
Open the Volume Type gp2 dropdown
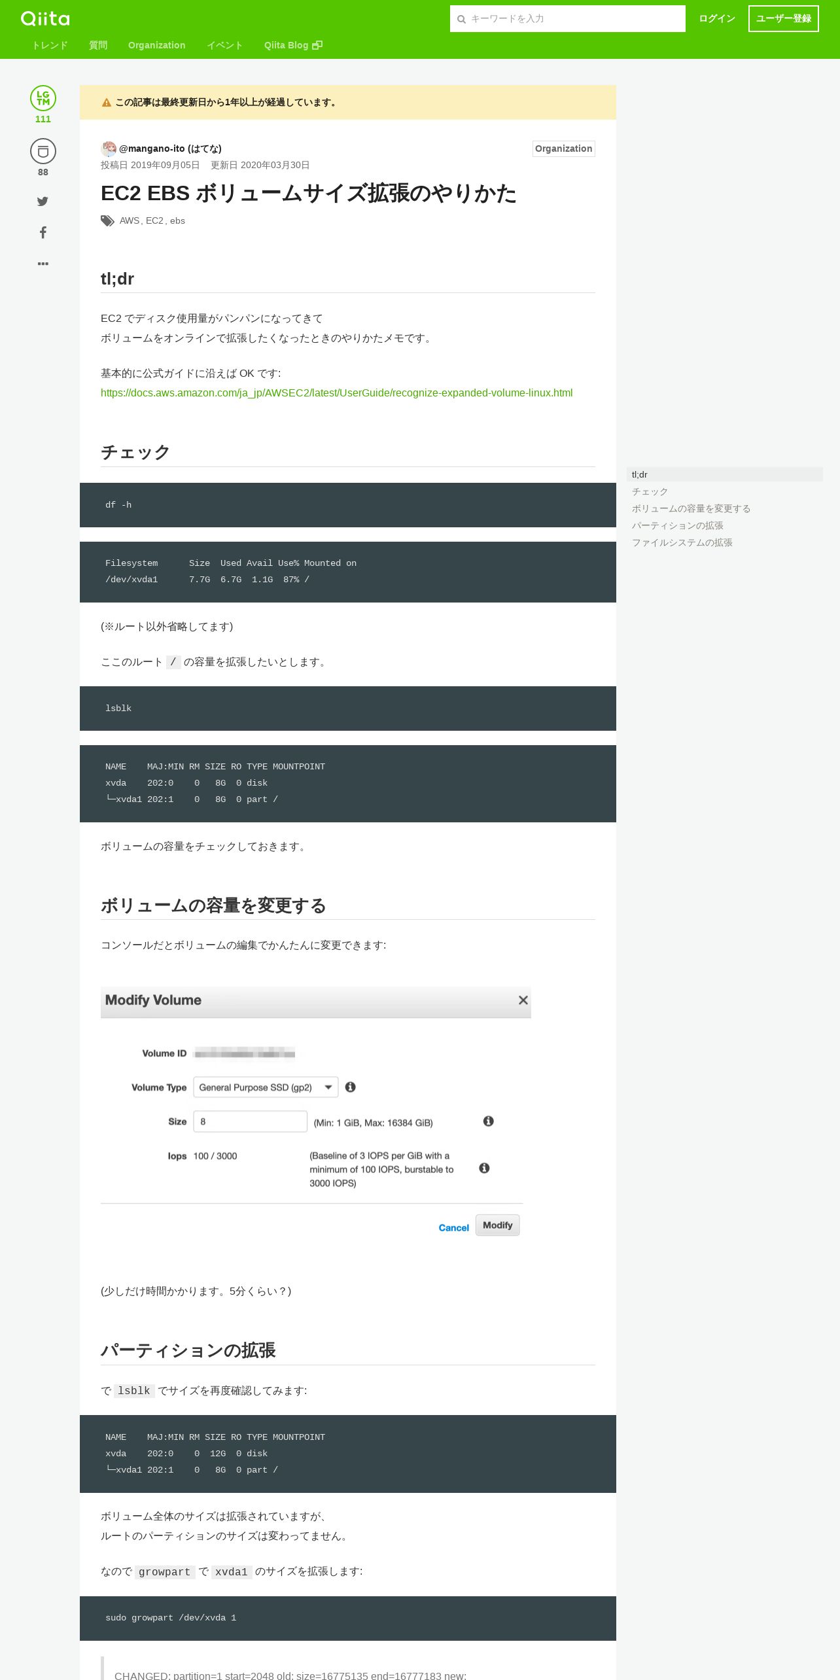(x=266, y=1087)
